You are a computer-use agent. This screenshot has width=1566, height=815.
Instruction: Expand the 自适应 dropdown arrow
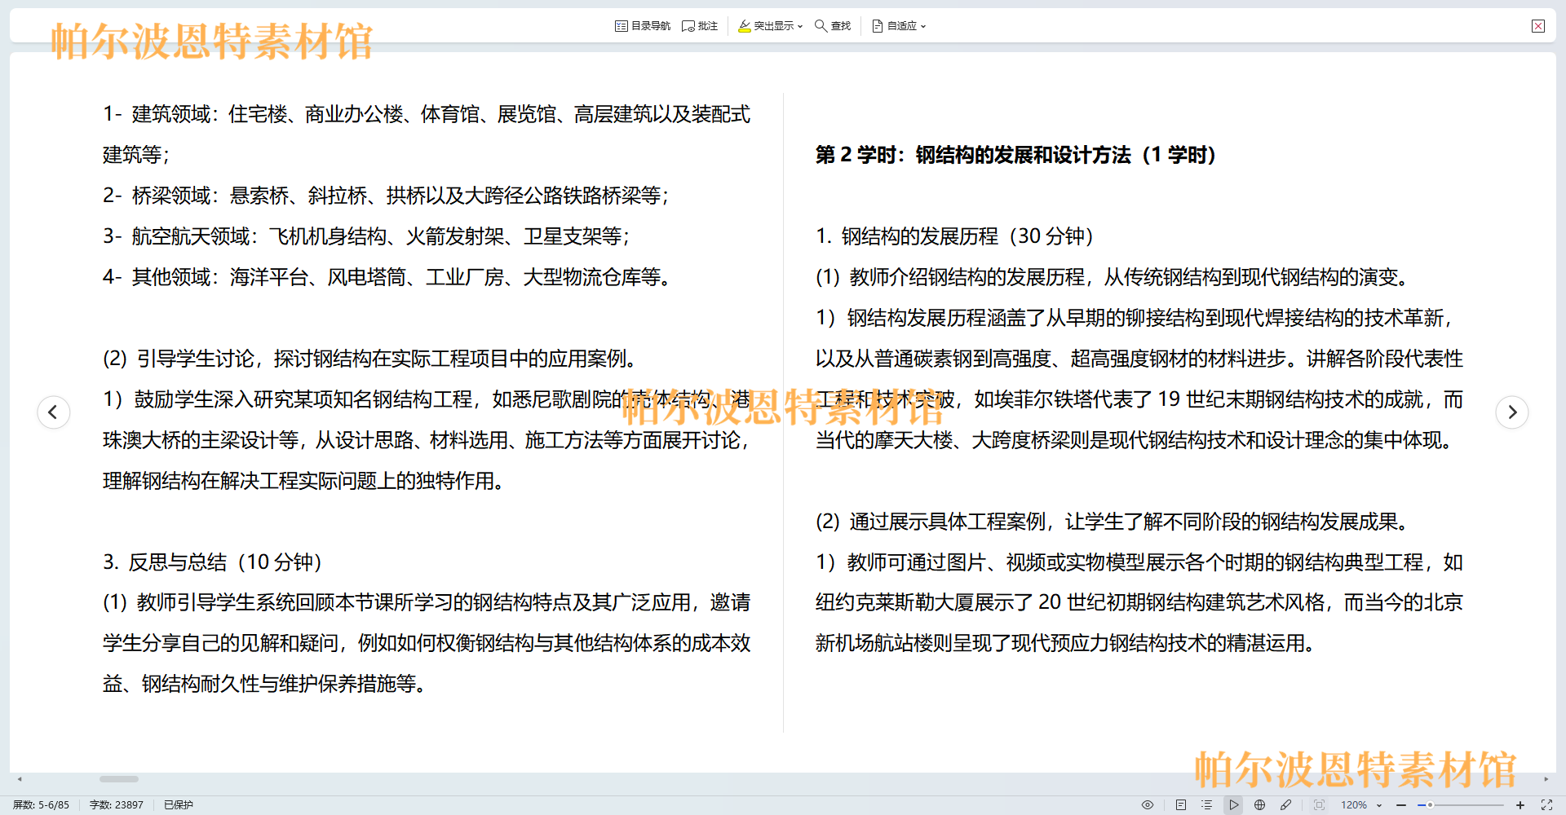[x=923, y=26]
